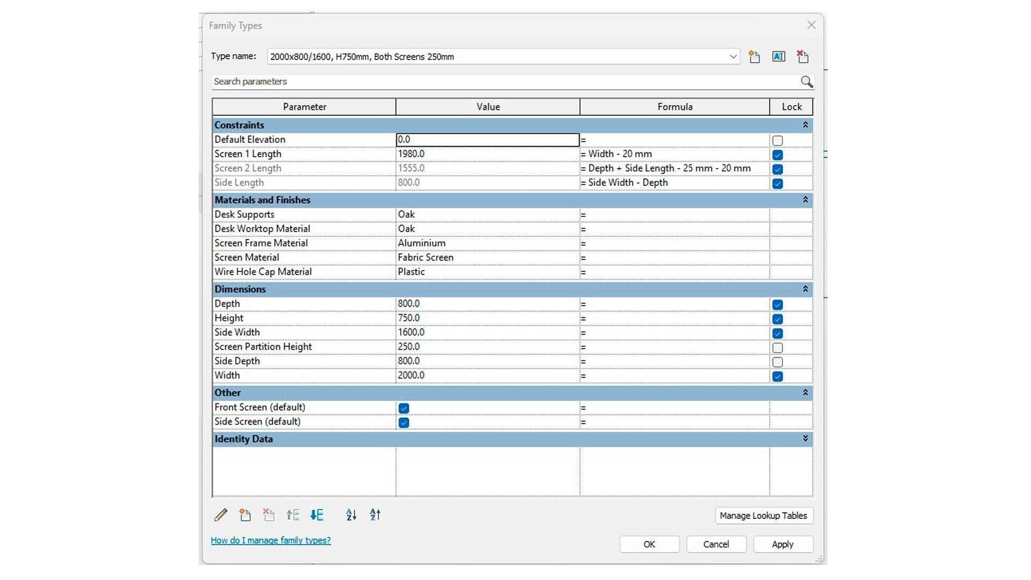Screen dimensions: 1031x580
Task: Open the Type name dropdown
Action: click(x=733, y=57)
